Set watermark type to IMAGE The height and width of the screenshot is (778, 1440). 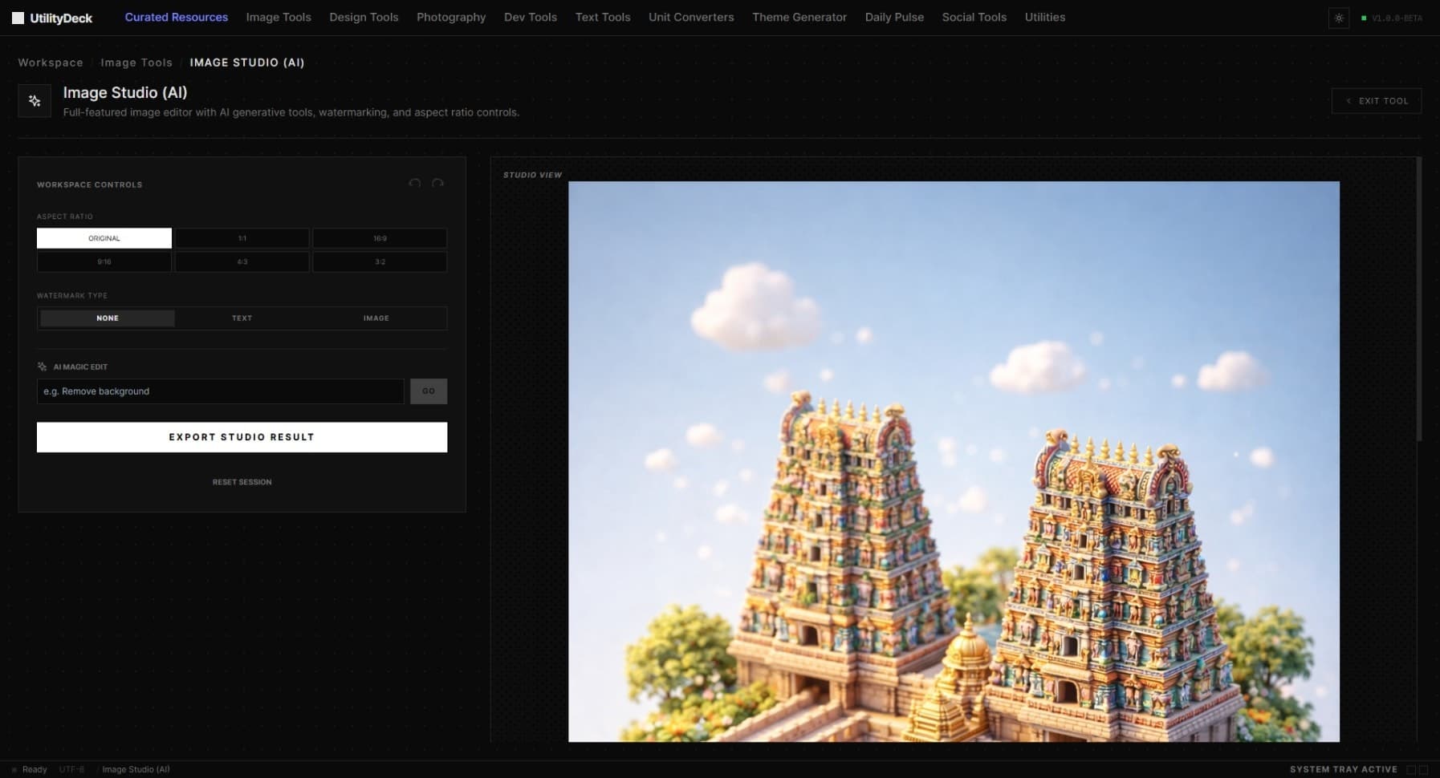(375, 318)
